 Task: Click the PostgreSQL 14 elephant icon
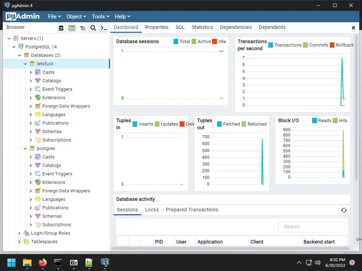(x=21, y=47)
